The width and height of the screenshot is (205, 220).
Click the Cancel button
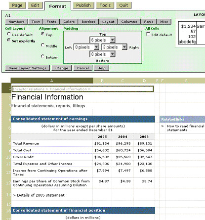coord(83,68)
